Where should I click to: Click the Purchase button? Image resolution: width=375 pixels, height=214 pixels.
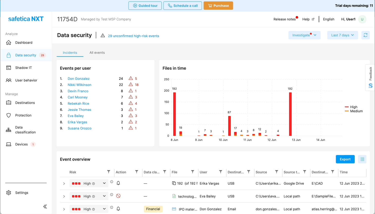coord(218,6)
